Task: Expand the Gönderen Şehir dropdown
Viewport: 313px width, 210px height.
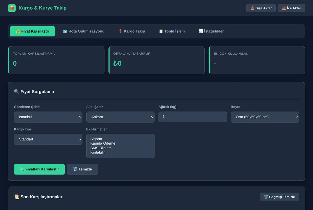Action: 48,117
